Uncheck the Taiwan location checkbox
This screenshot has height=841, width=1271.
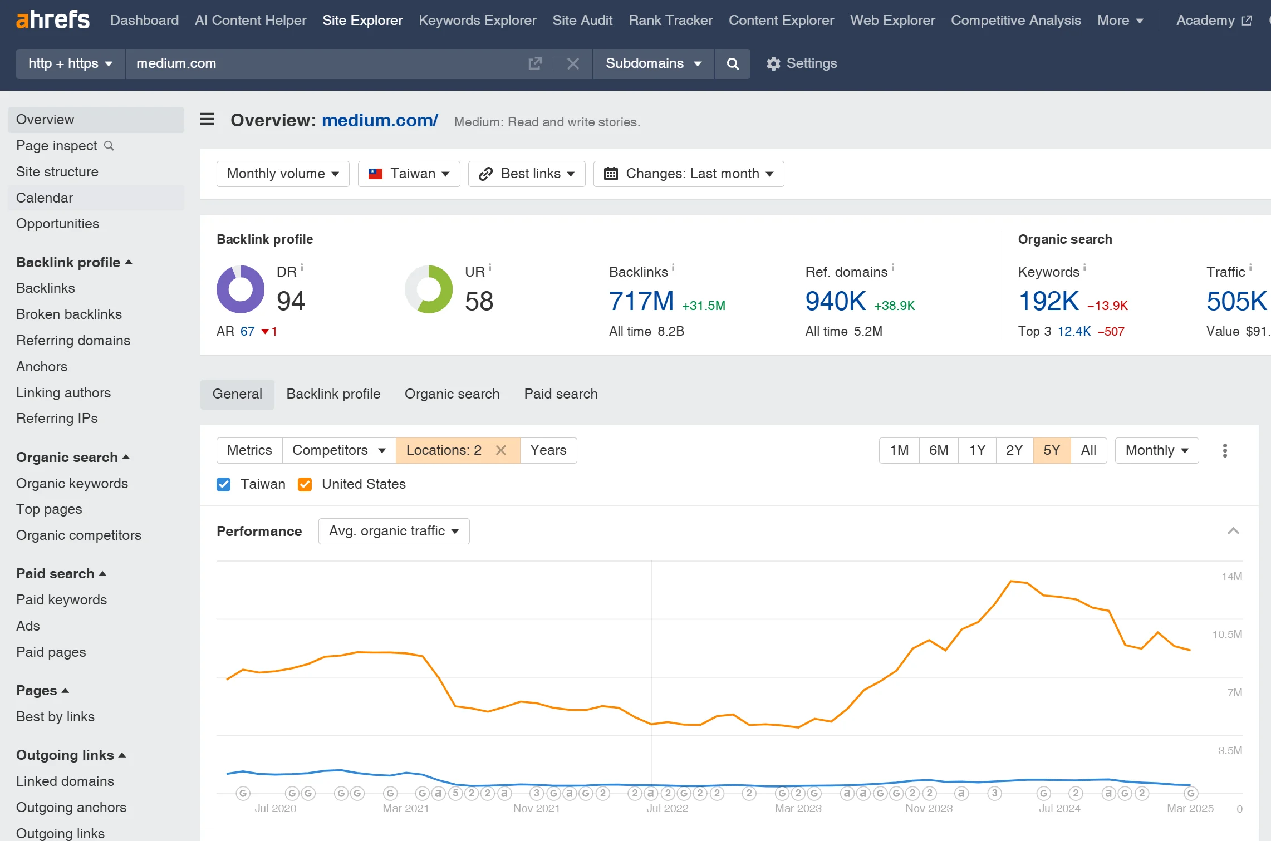tap(223, 484)
